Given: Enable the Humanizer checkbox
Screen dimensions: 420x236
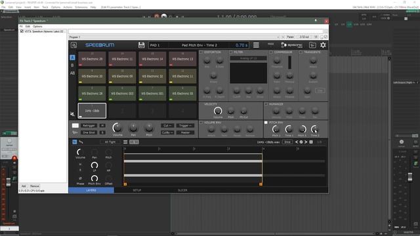Looking at the screenshot, I should [x=266, y=104].
